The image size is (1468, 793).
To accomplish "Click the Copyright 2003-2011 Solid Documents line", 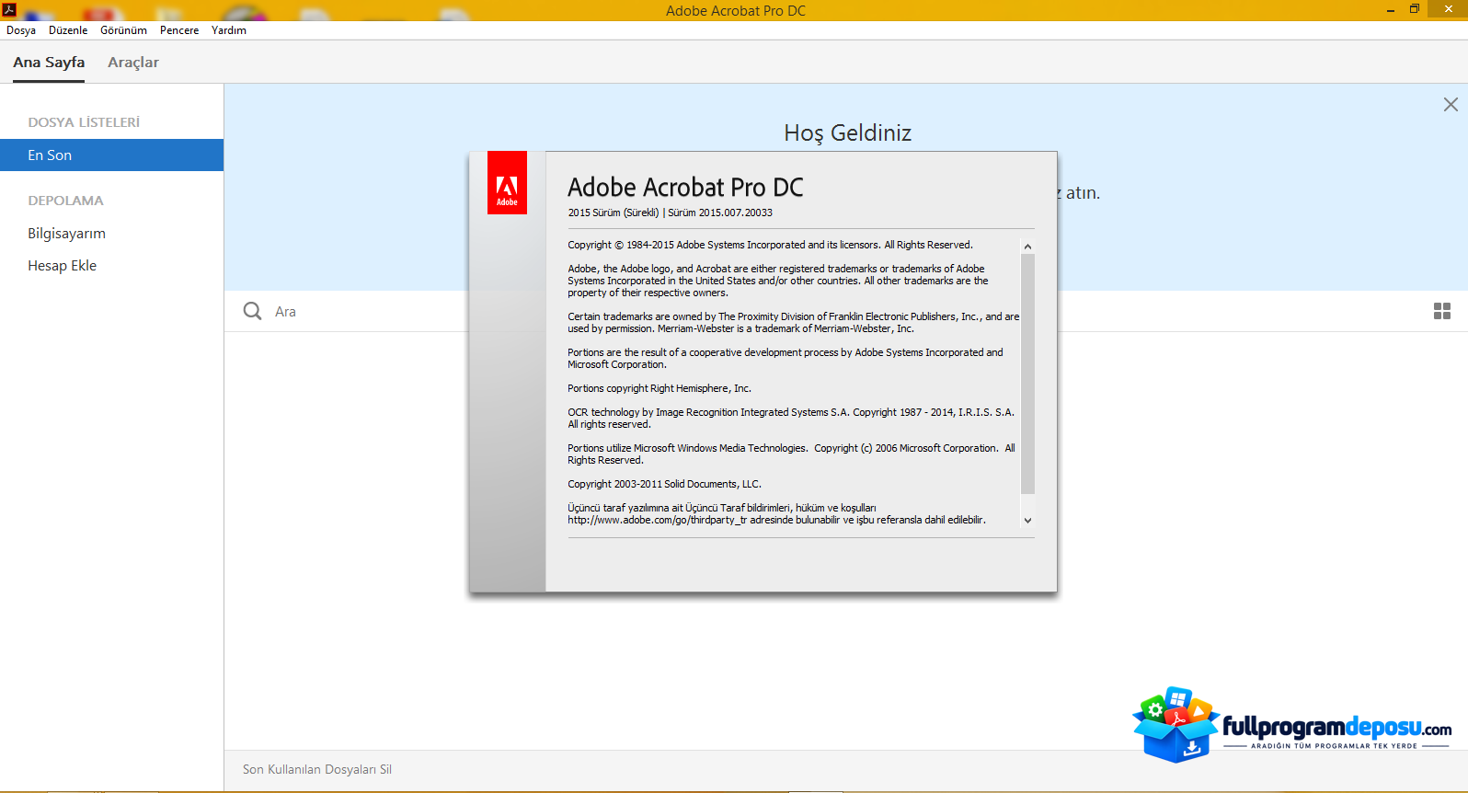I will click(664, 484).
